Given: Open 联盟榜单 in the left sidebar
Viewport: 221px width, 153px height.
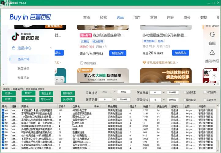Looking at the screenshot, I should [23, 69].
